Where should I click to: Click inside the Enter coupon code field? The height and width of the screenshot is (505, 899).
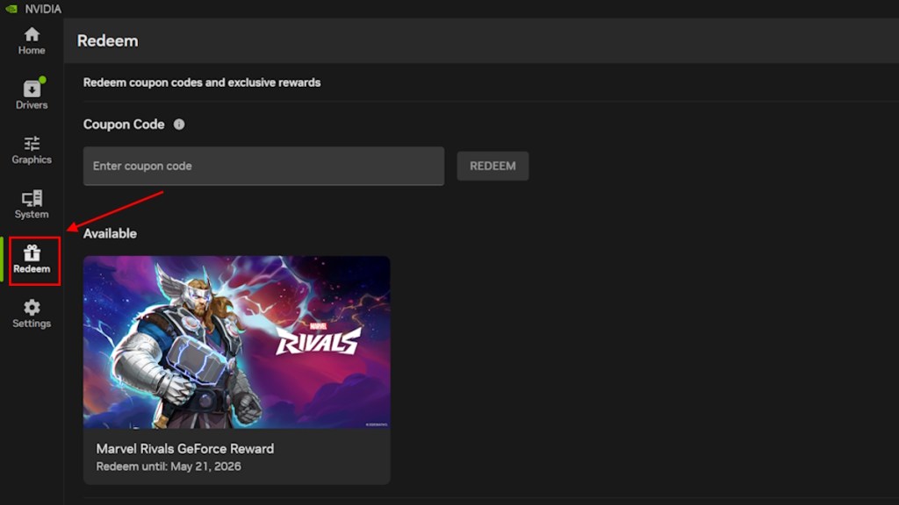coord(263,166)
